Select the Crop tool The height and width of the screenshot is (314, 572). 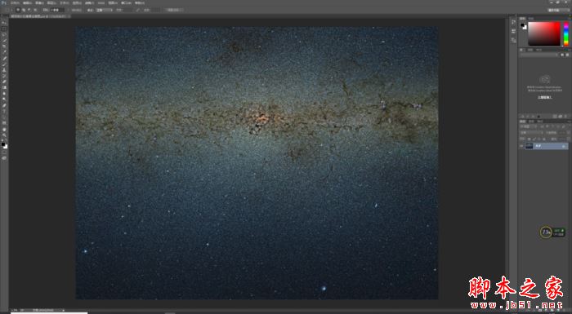point(4,46)
